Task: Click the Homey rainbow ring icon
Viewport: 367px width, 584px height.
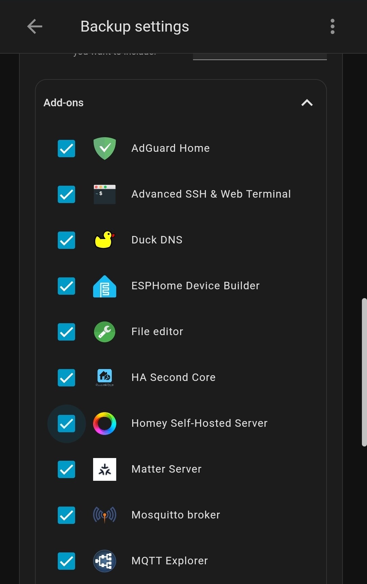Action: (x=105, y=423)
